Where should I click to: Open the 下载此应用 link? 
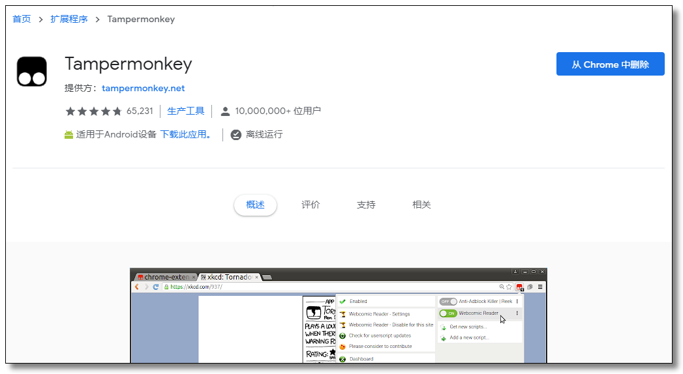pos(186,134)
